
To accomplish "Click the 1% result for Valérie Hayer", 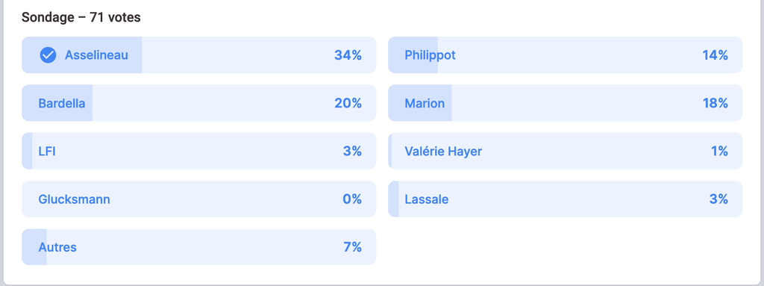I will tap(719, 151).
